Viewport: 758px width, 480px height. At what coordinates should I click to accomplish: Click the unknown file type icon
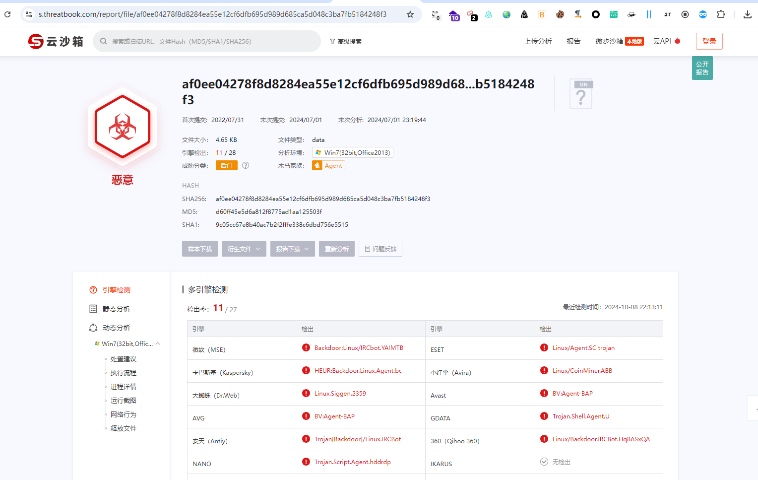[x=581, y=94]
